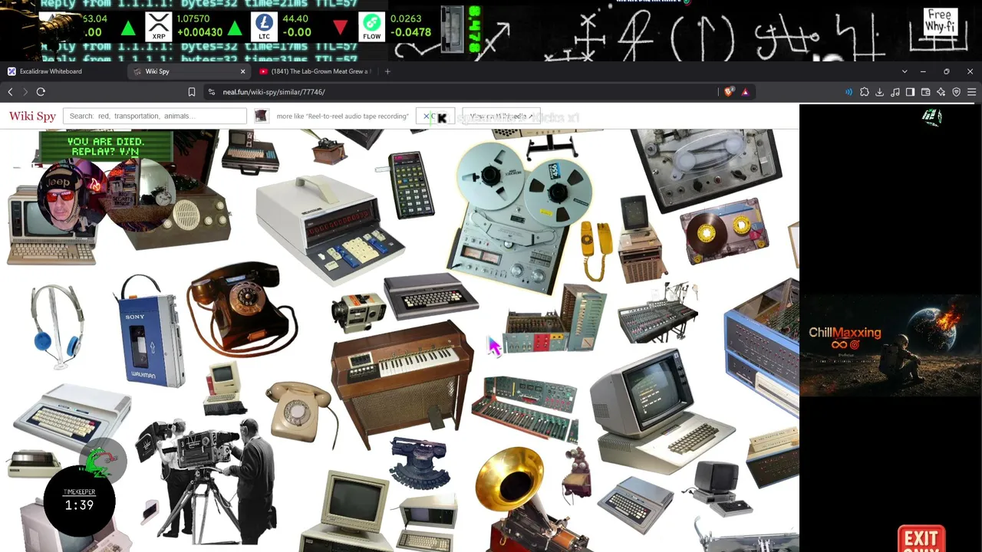Open the Extensions puzzle menu
982x552 pixels.
pyautogui.click(x=865, y=92)
